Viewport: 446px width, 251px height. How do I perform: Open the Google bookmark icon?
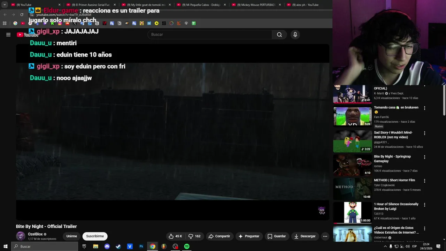15,23
